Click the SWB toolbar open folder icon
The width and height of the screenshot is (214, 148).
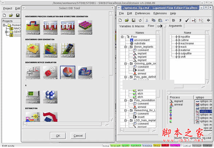click(x=11, y=15)
